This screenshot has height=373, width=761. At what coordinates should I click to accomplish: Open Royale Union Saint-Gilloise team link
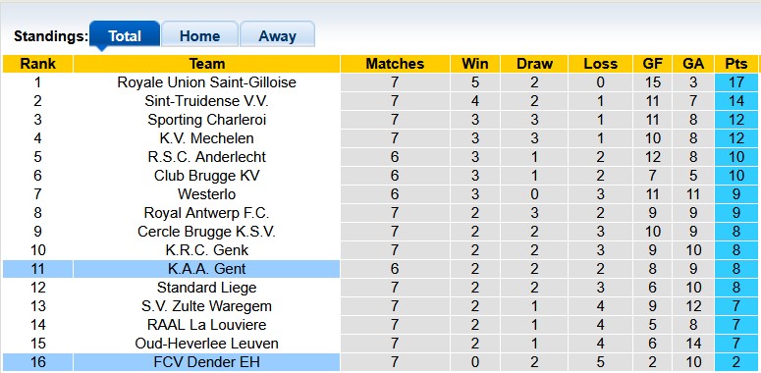pyautogui.click(x=207, y=82)
